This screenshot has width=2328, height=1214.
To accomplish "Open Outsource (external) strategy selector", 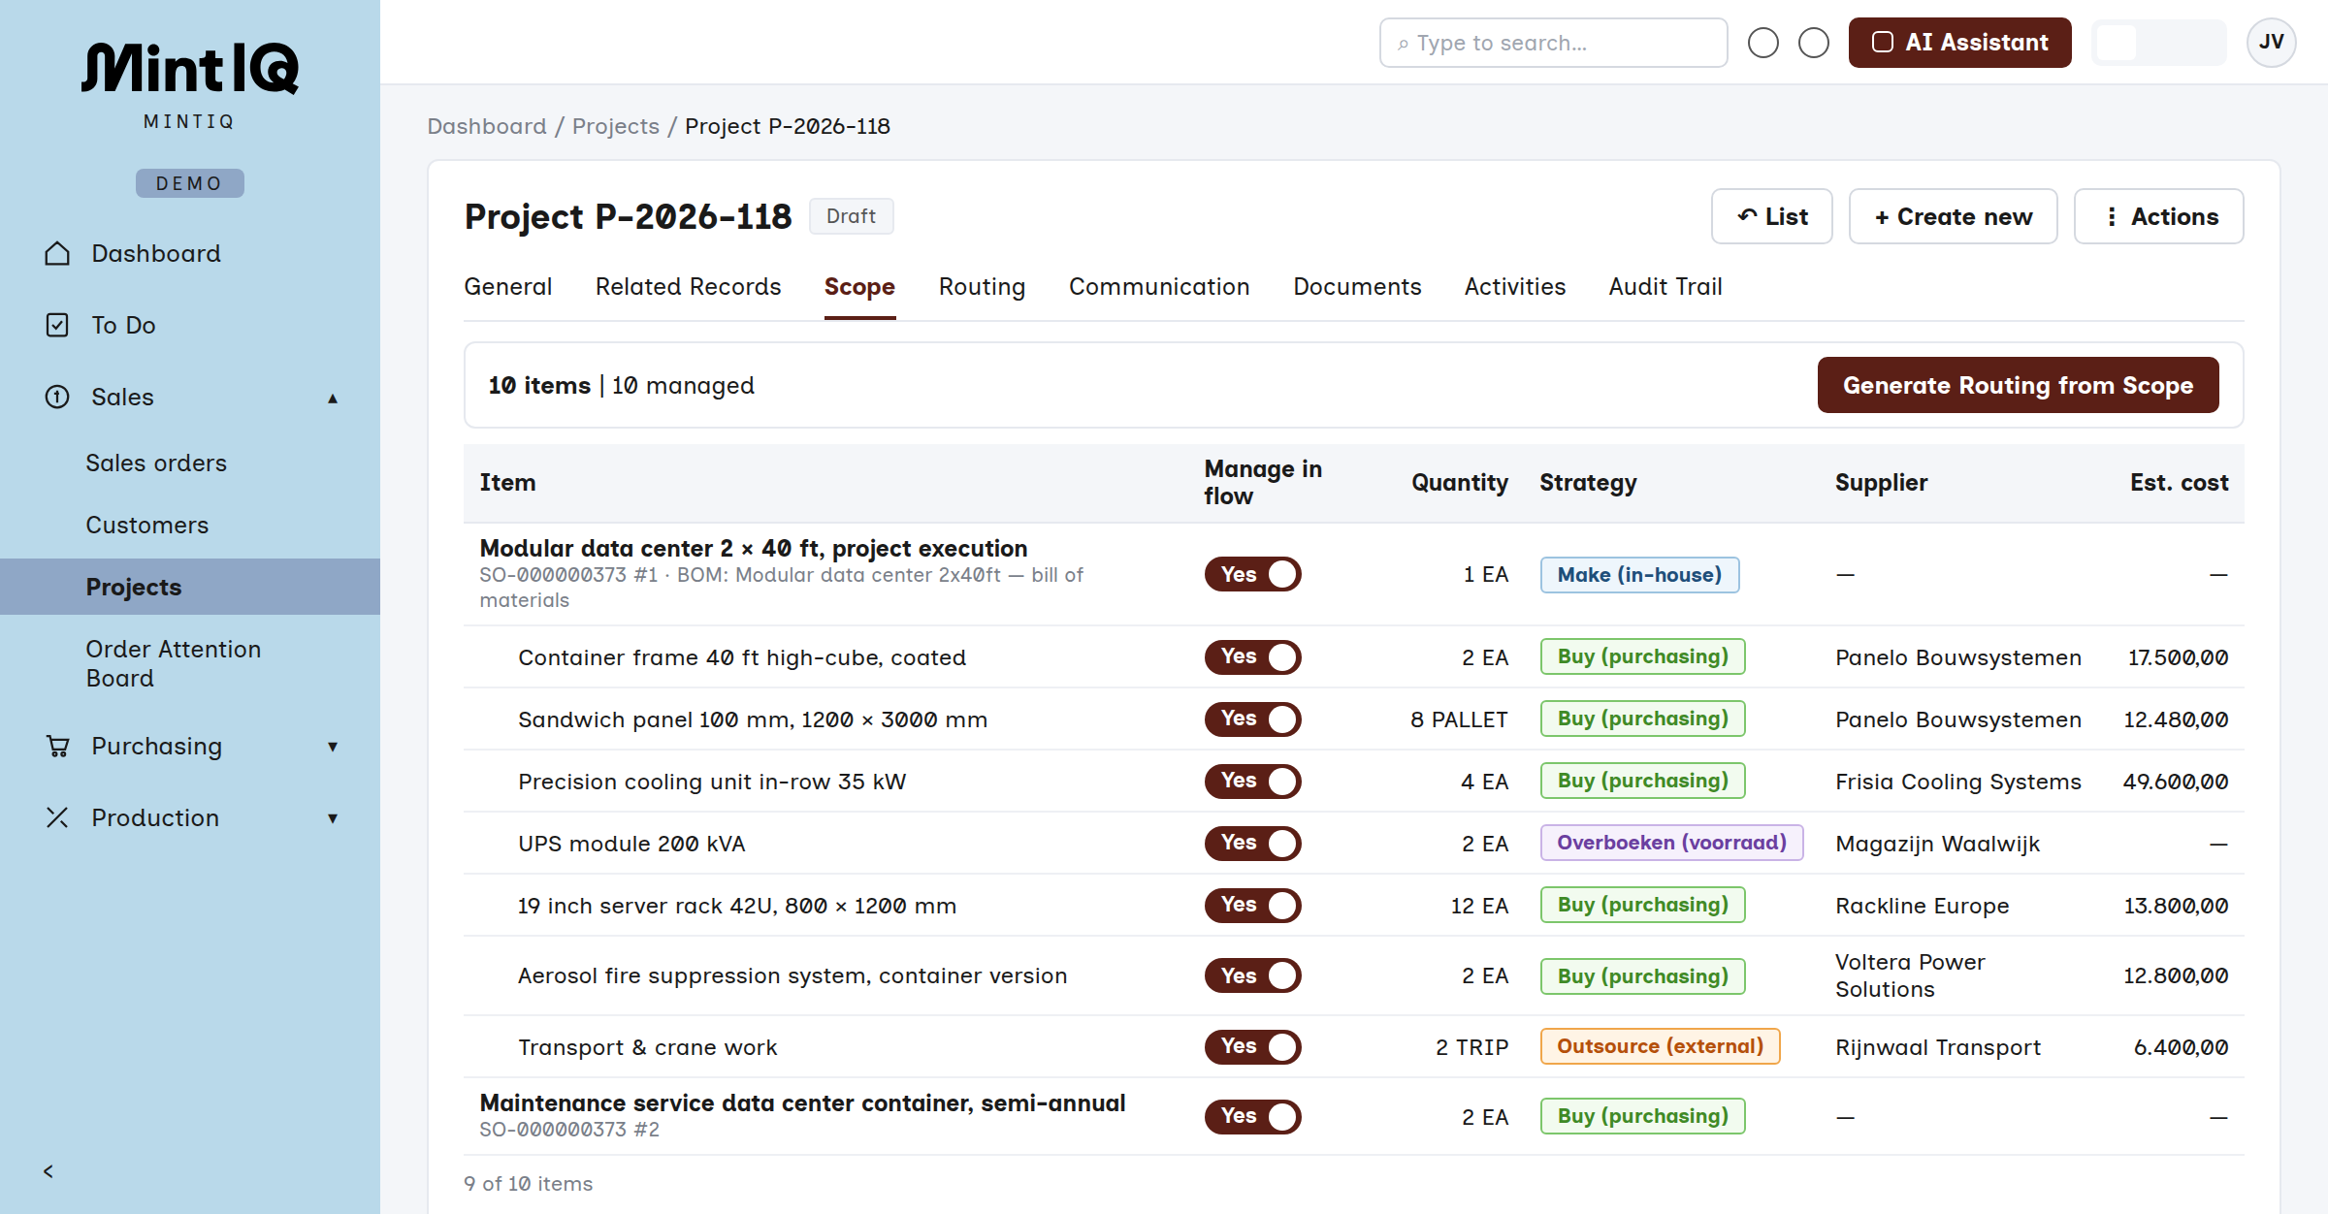I will (x=1660, y=1046).
